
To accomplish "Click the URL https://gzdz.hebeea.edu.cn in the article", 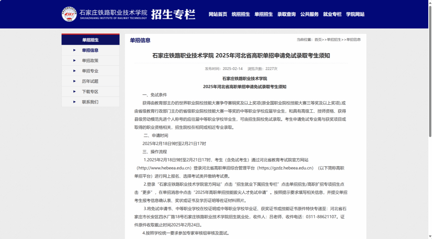I will point(286,168).
